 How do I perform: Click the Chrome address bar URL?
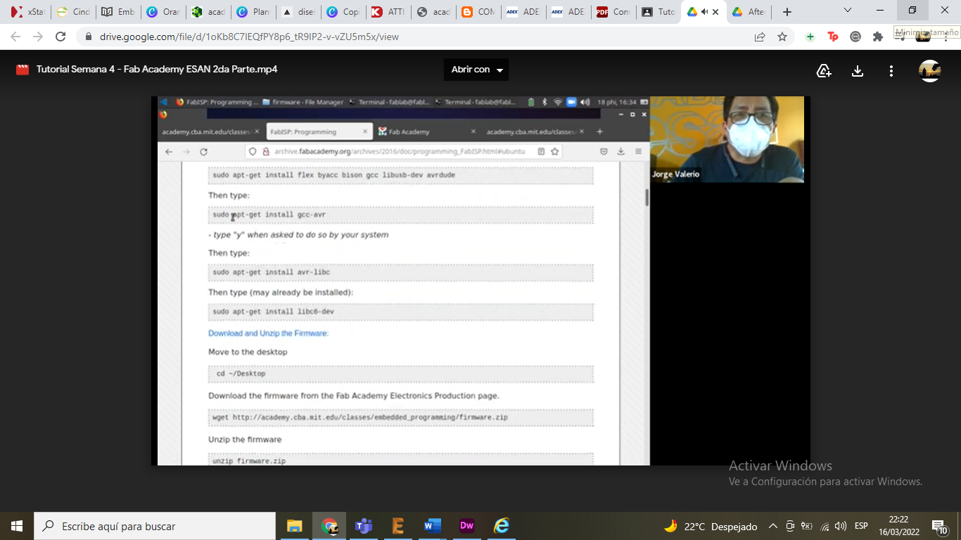tap(249, 37)
